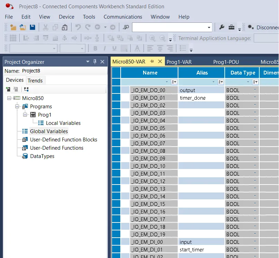279x258 pixels.
Task: Click the add device icon in Project Organizer
Action: (8, 89)
